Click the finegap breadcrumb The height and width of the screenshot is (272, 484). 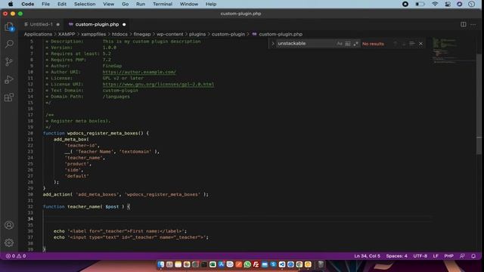142,34
